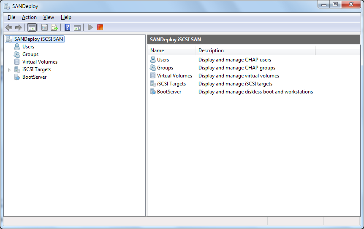Screen dimensions: 364x229
Task: Click the iSCSI Targets icon in list pane
Action: pos(153,84)
